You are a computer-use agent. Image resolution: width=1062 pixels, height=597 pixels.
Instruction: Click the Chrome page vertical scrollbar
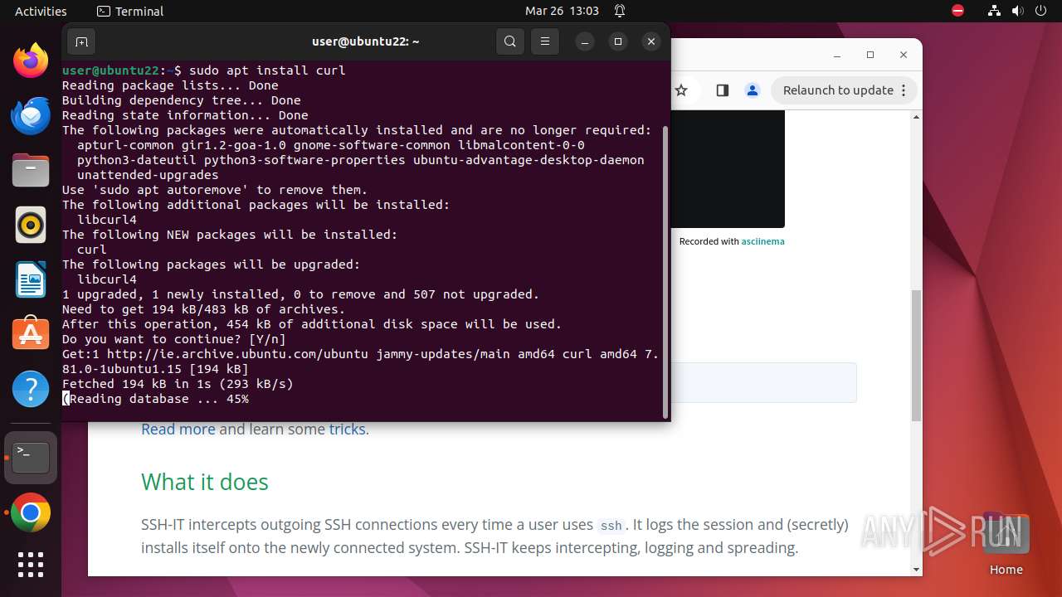[916, 355]
